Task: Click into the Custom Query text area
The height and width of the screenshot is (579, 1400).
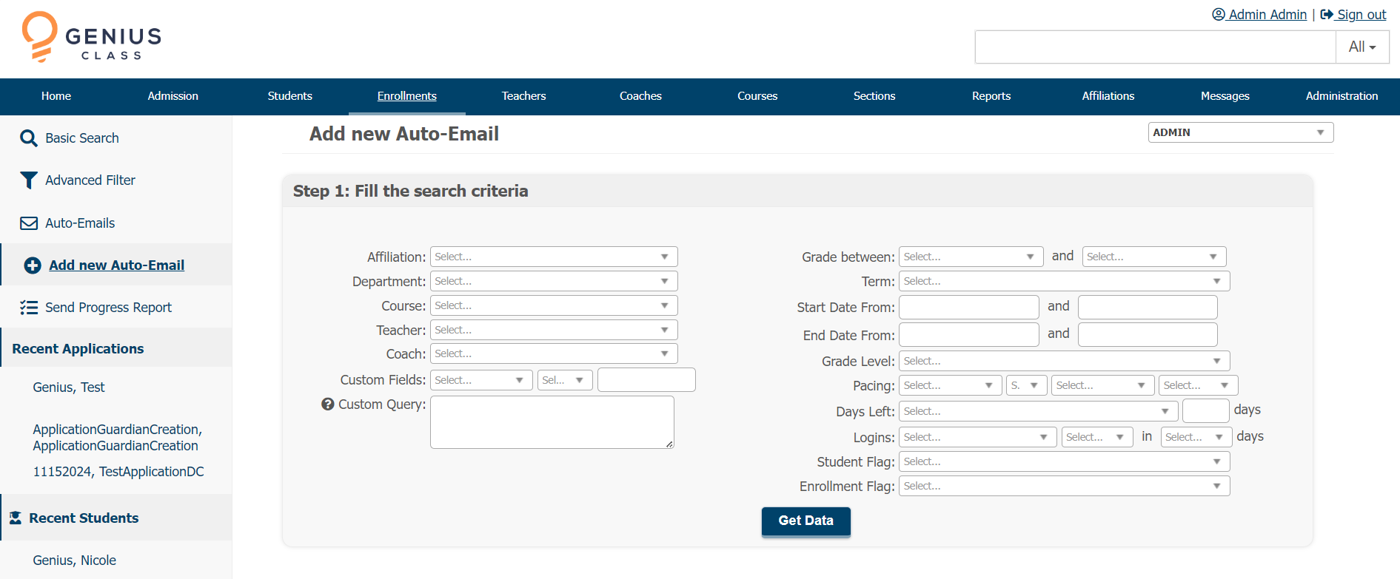Action: 552,422
